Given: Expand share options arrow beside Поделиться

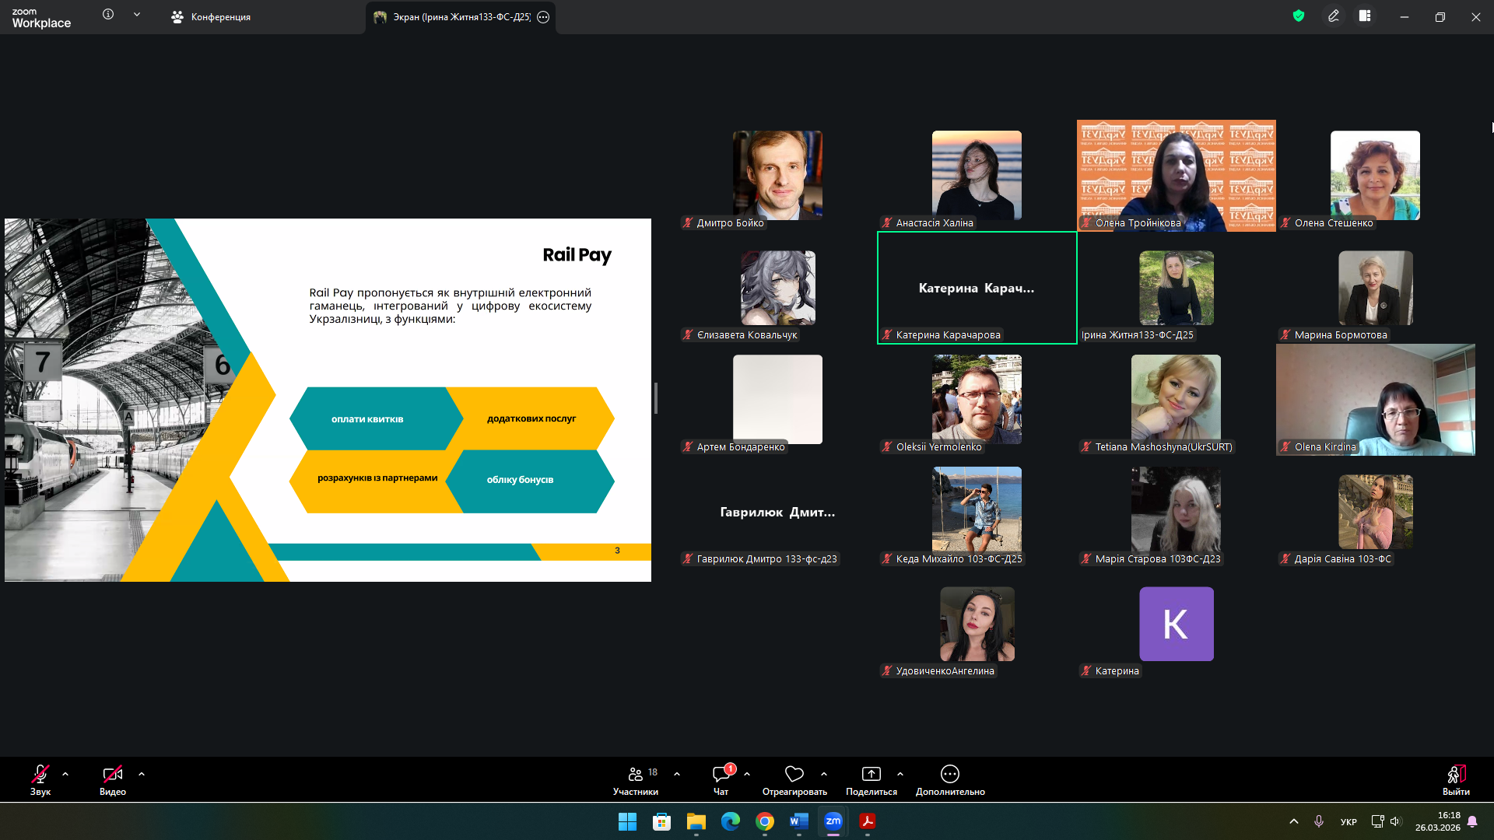Looking at the screenshot, I should point(900,774).
